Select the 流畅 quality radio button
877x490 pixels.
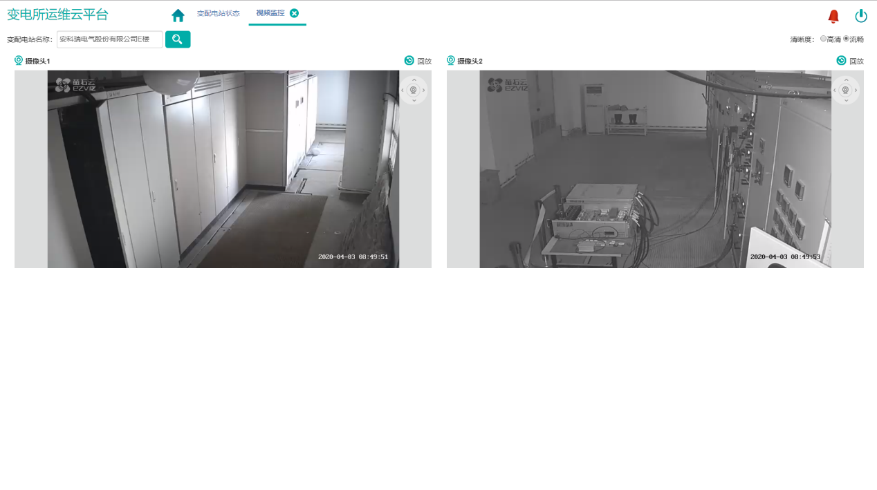coord(846,39)
